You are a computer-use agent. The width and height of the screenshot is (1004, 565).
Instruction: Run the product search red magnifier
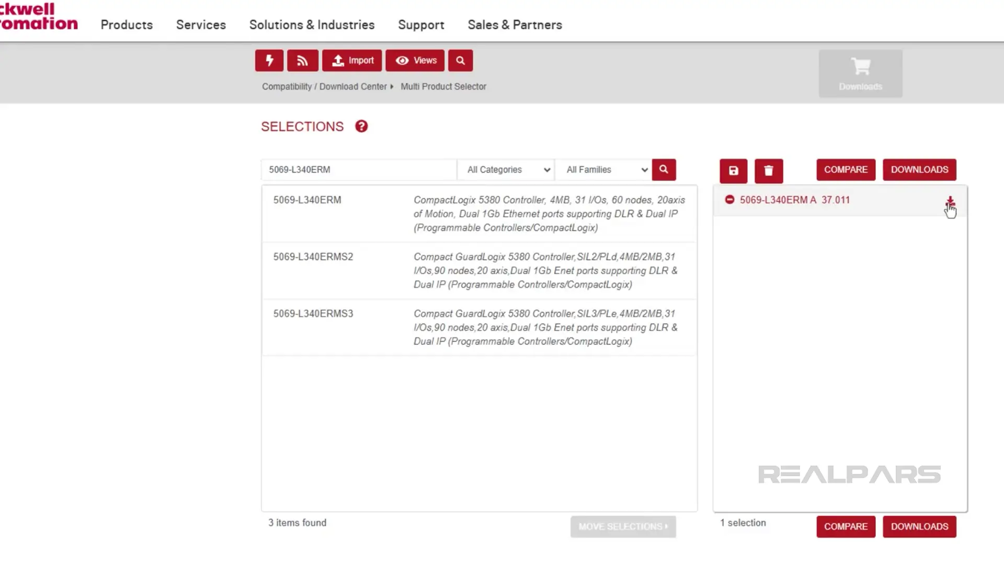664,169
